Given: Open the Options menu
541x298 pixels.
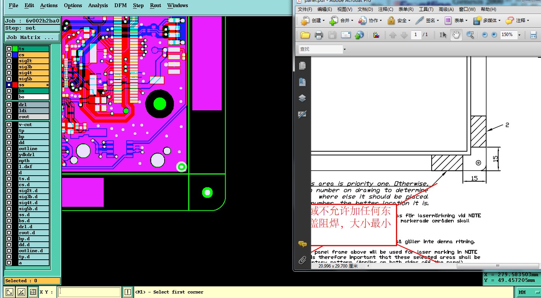Looking at the screenshot, I should tap(73, 5).
